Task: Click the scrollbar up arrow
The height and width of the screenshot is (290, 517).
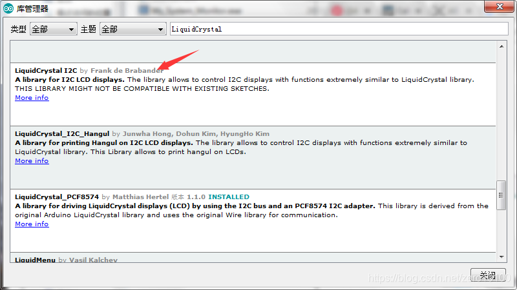Action: click(501, 46)
